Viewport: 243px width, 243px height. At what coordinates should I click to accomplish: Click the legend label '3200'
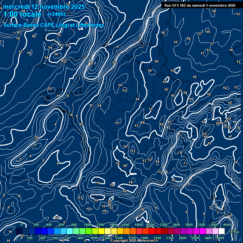(x=202, y=225)
